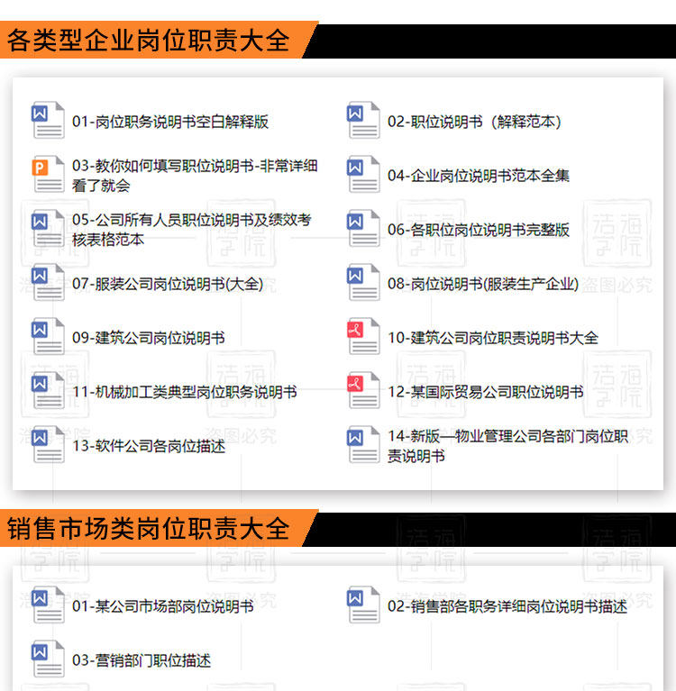Click Word icon for 07-服装公司岗位说明书(大全)
The width and height of the screenshot is (676, 691).
coord(48,282)
